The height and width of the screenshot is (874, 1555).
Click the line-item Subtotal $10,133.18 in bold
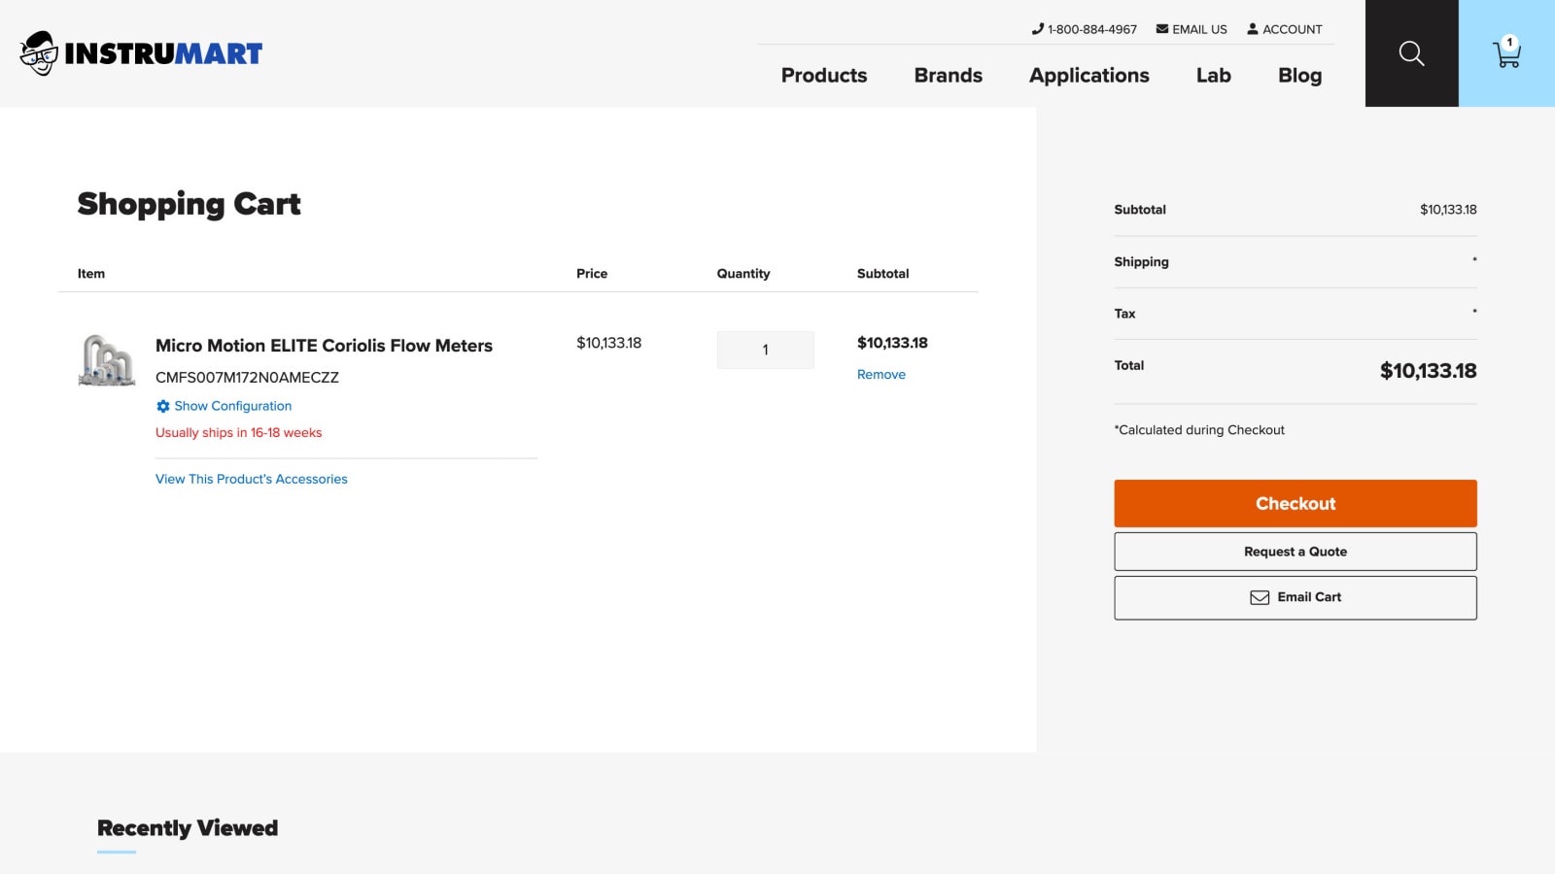[x=892, y=343]
